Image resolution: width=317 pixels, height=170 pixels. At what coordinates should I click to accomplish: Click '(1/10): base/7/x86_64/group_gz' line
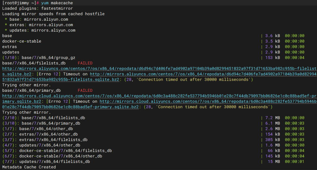pos(39,58)
